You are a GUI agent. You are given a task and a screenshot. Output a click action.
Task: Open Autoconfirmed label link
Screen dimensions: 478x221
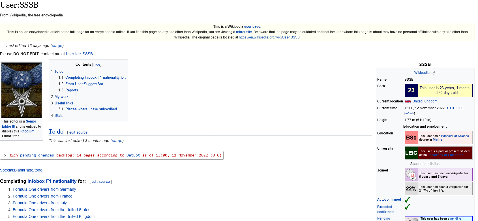389,199
